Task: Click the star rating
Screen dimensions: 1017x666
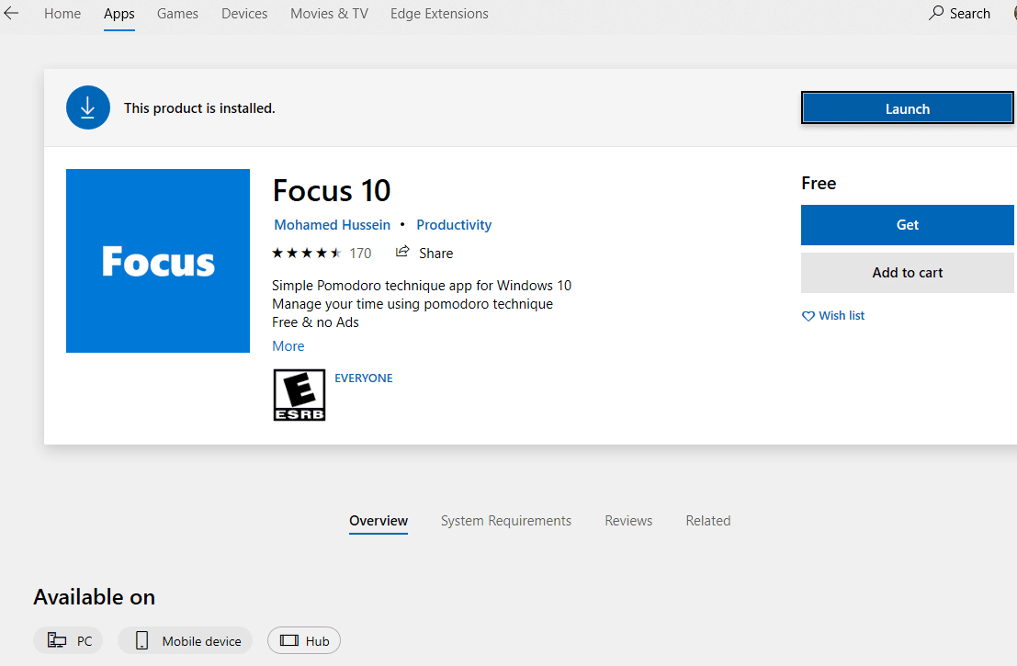Action: pyautogui.click(x=307, y=253)
